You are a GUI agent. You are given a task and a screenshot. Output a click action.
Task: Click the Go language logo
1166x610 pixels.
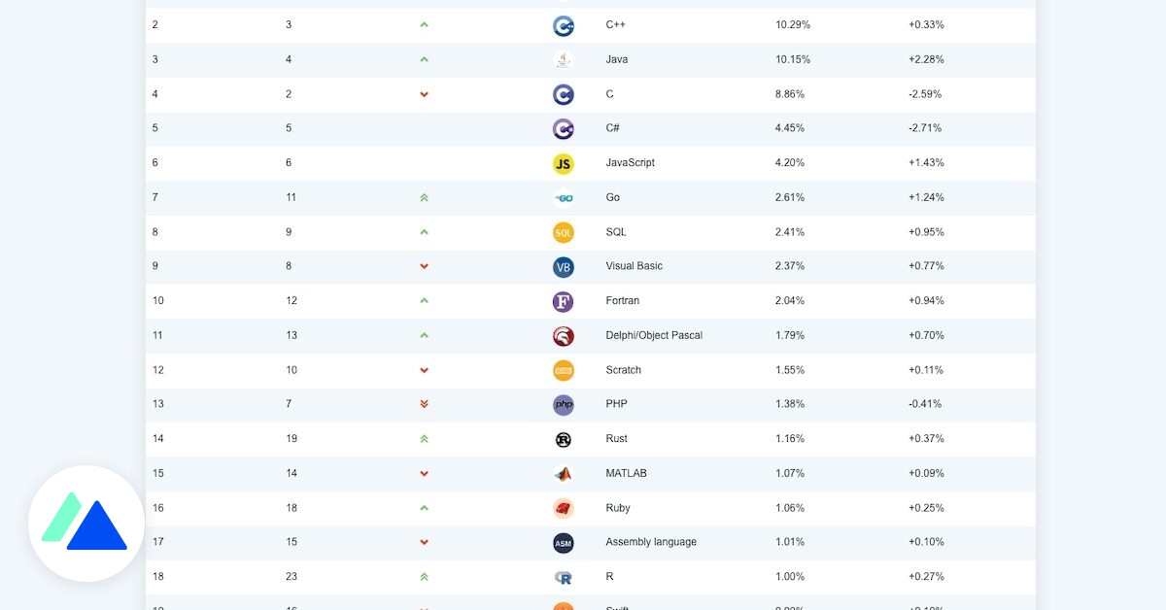563,198
